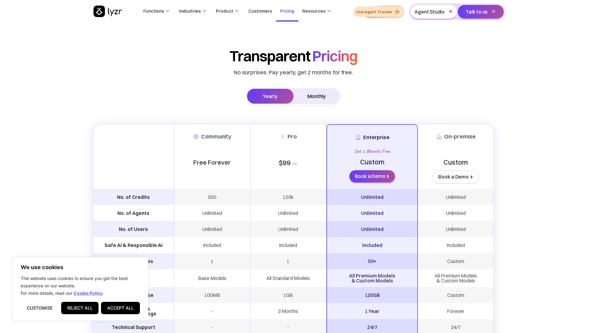Screen dimensions: 593x333
Task: Open the Resources dropdown menu
Action: point(317,11)
